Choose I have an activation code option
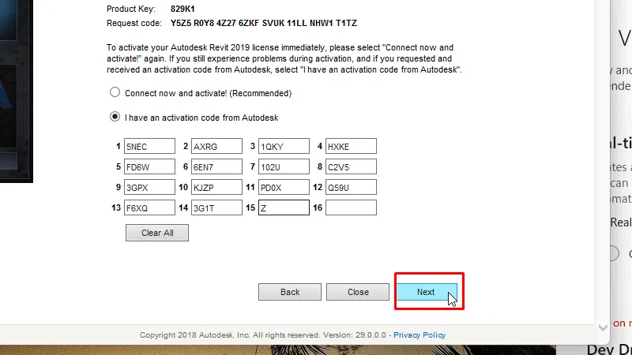This screenshot has width=632, height=355. coord(115,118)
